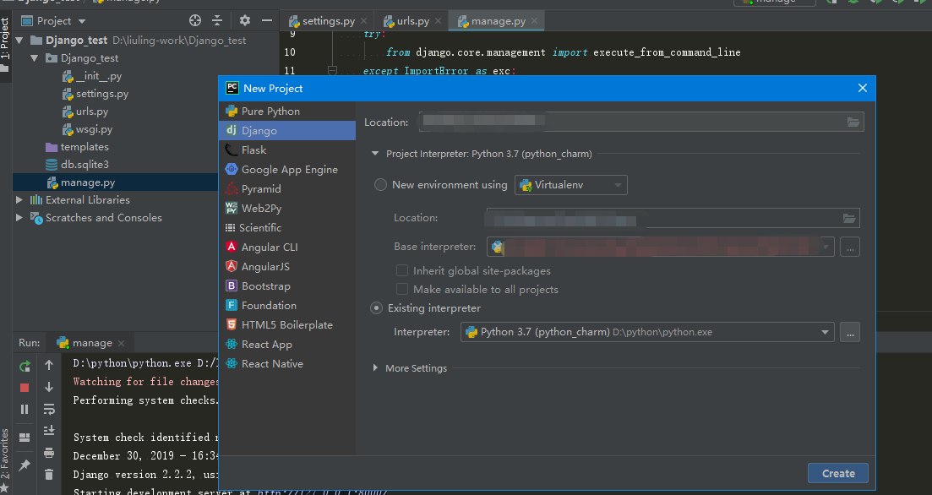Open Virtualenv environment type dropdown
Screen dimensions: 932x495
click(x=570, y=185)
